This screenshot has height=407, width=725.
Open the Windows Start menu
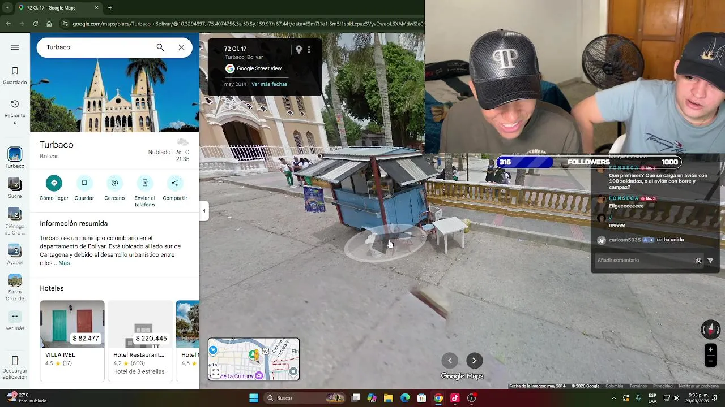pyautogui.click(x=254, y=398)
